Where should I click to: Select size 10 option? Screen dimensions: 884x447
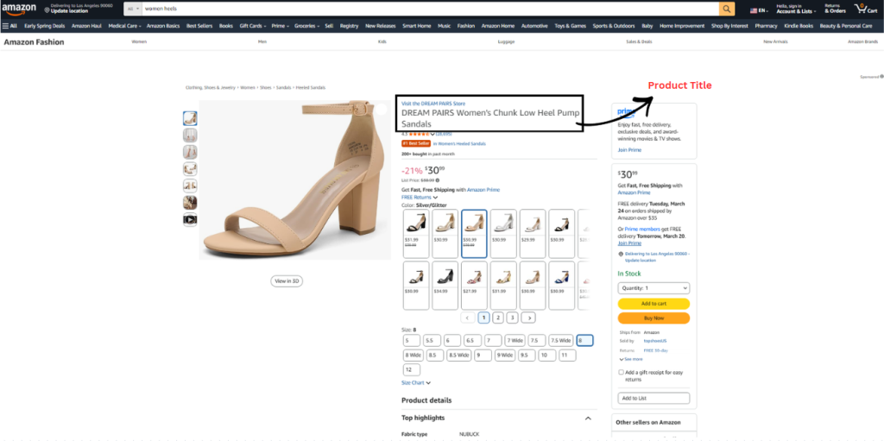click(546, 356)
